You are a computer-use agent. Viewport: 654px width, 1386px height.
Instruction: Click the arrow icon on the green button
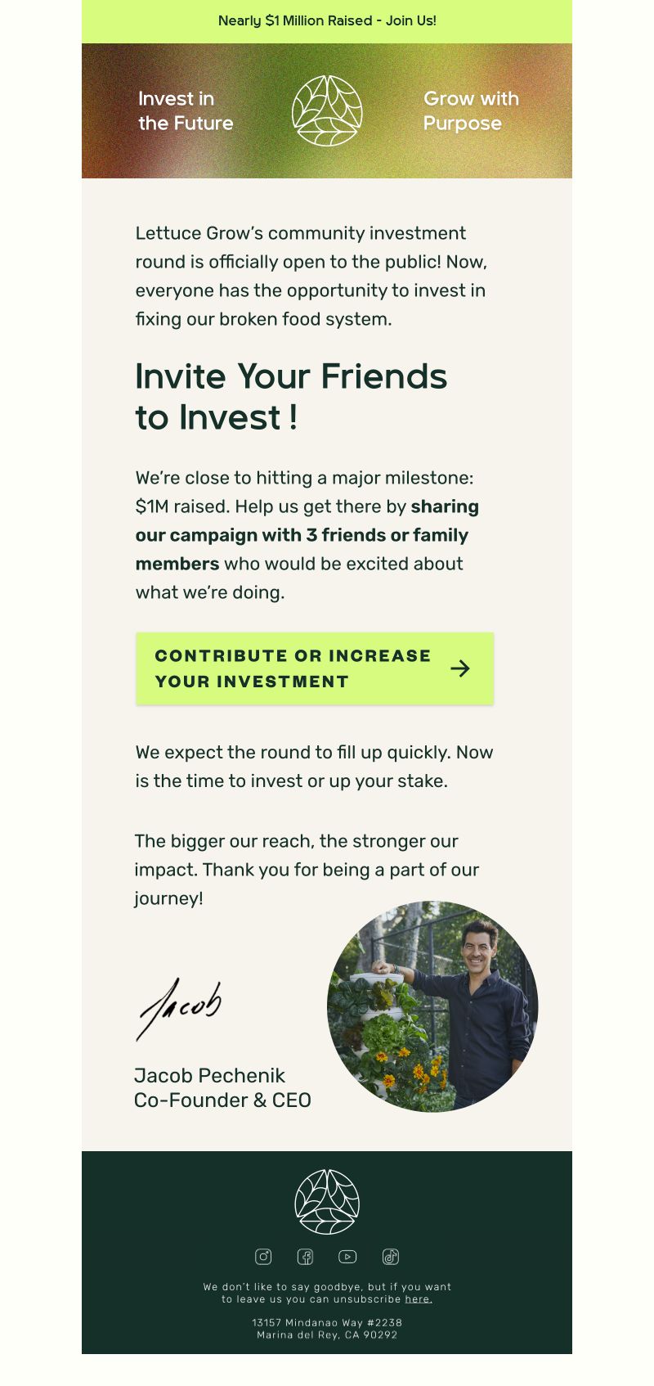[x=460, y=668]
